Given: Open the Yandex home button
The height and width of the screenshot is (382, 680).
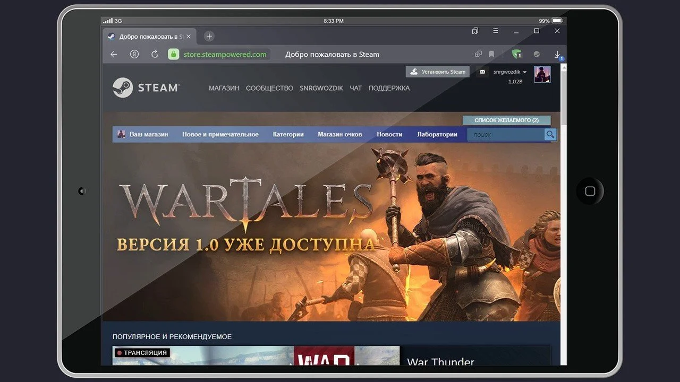Looking at the screenshot, I should tap(134, 54).
